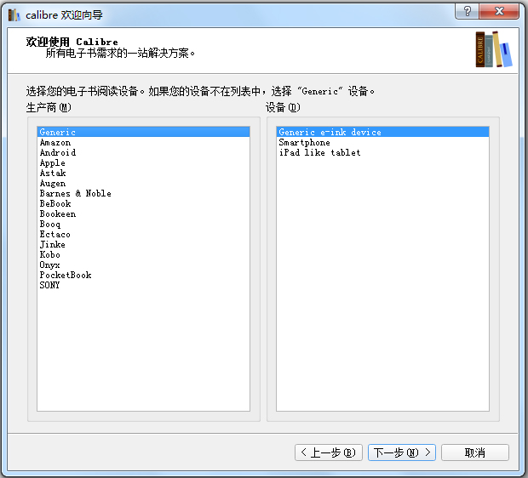
Task: Pick BeBook in the manufacturer list
Action: (143, 203)
